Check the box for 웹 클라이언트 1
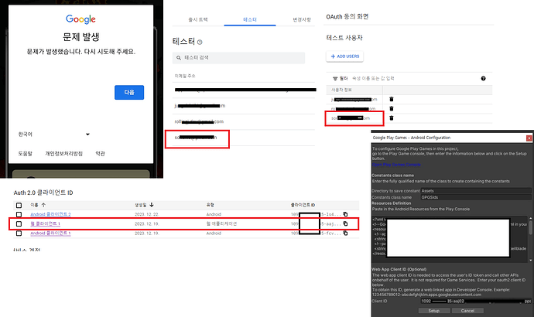 coord(19,223)
